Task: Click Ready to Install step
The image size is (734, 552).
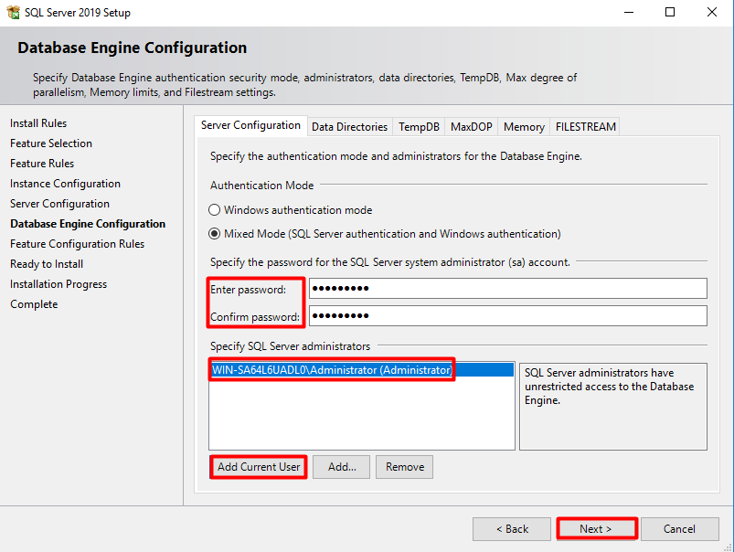Action: pyautogui.click(x=47, y=264)
